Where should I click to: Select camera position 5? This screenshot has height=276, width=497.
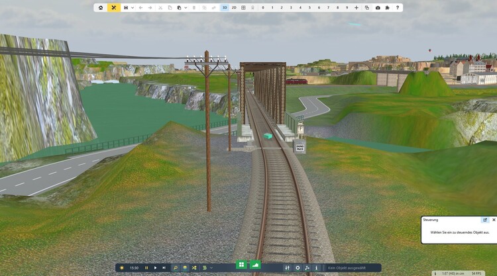[309, 7]
